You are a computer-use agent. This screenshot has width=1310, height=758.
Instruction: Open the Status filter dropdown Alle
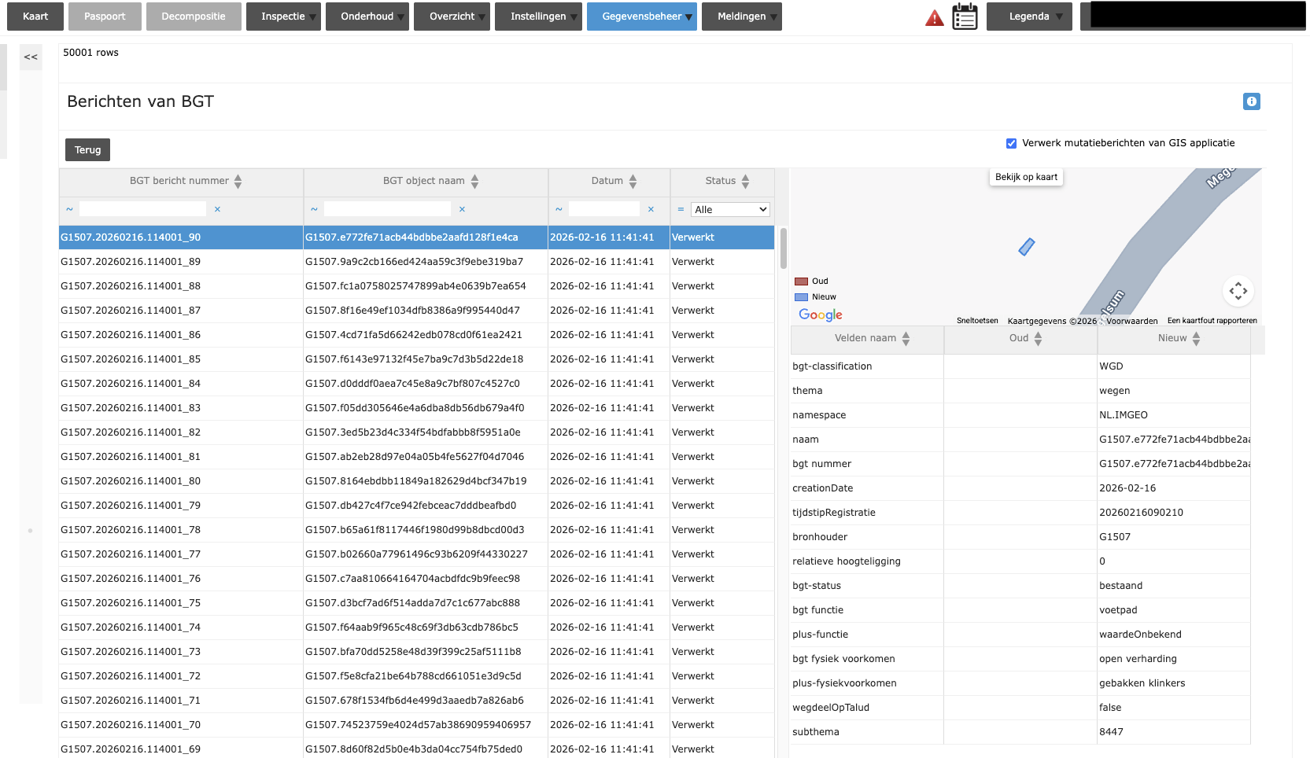[729, 209]
